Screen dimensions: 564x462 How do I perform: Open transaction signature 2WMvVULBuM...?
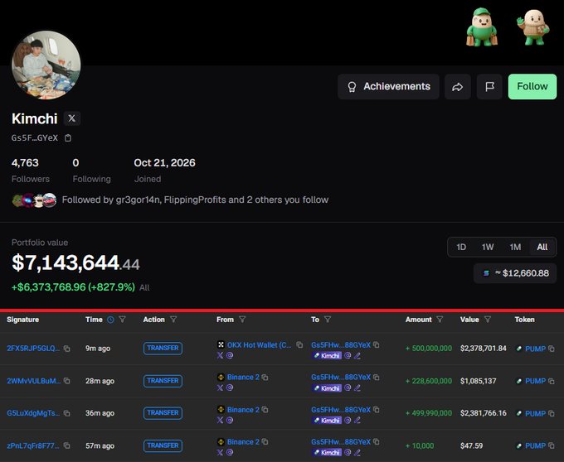pyautogui.click(x=33, y=381)
